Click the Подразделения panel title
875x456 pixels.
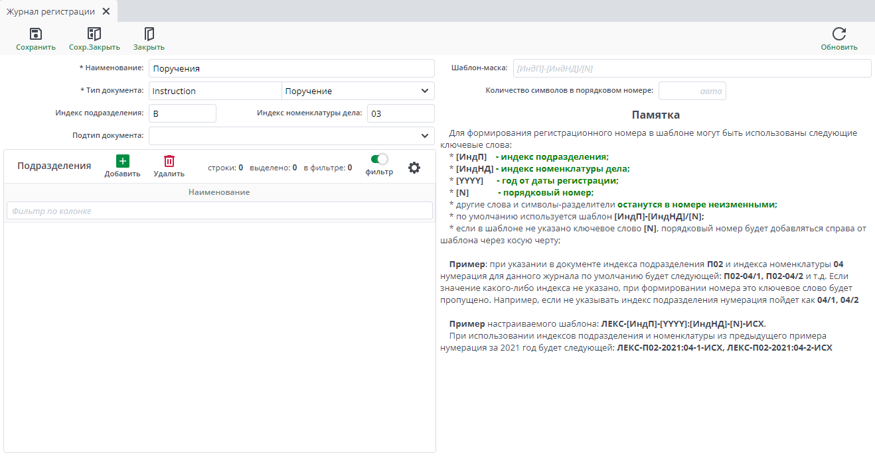[54, 166]
